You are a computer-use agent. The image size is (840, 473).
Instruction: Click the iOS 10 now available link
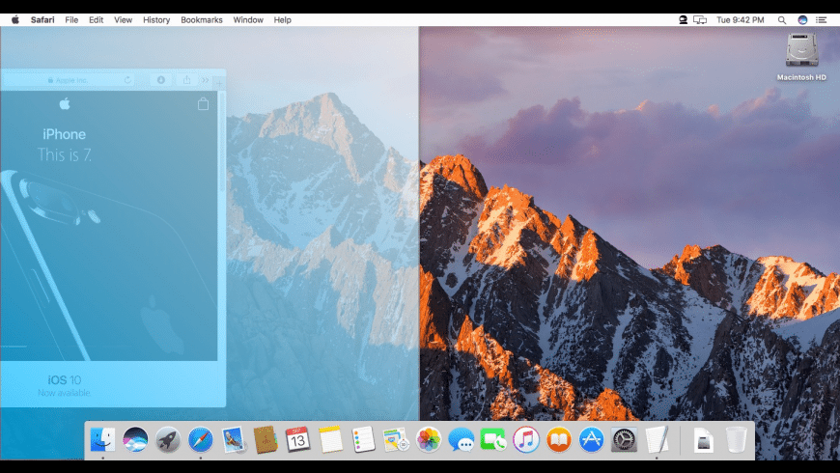(x=64, y=385)
